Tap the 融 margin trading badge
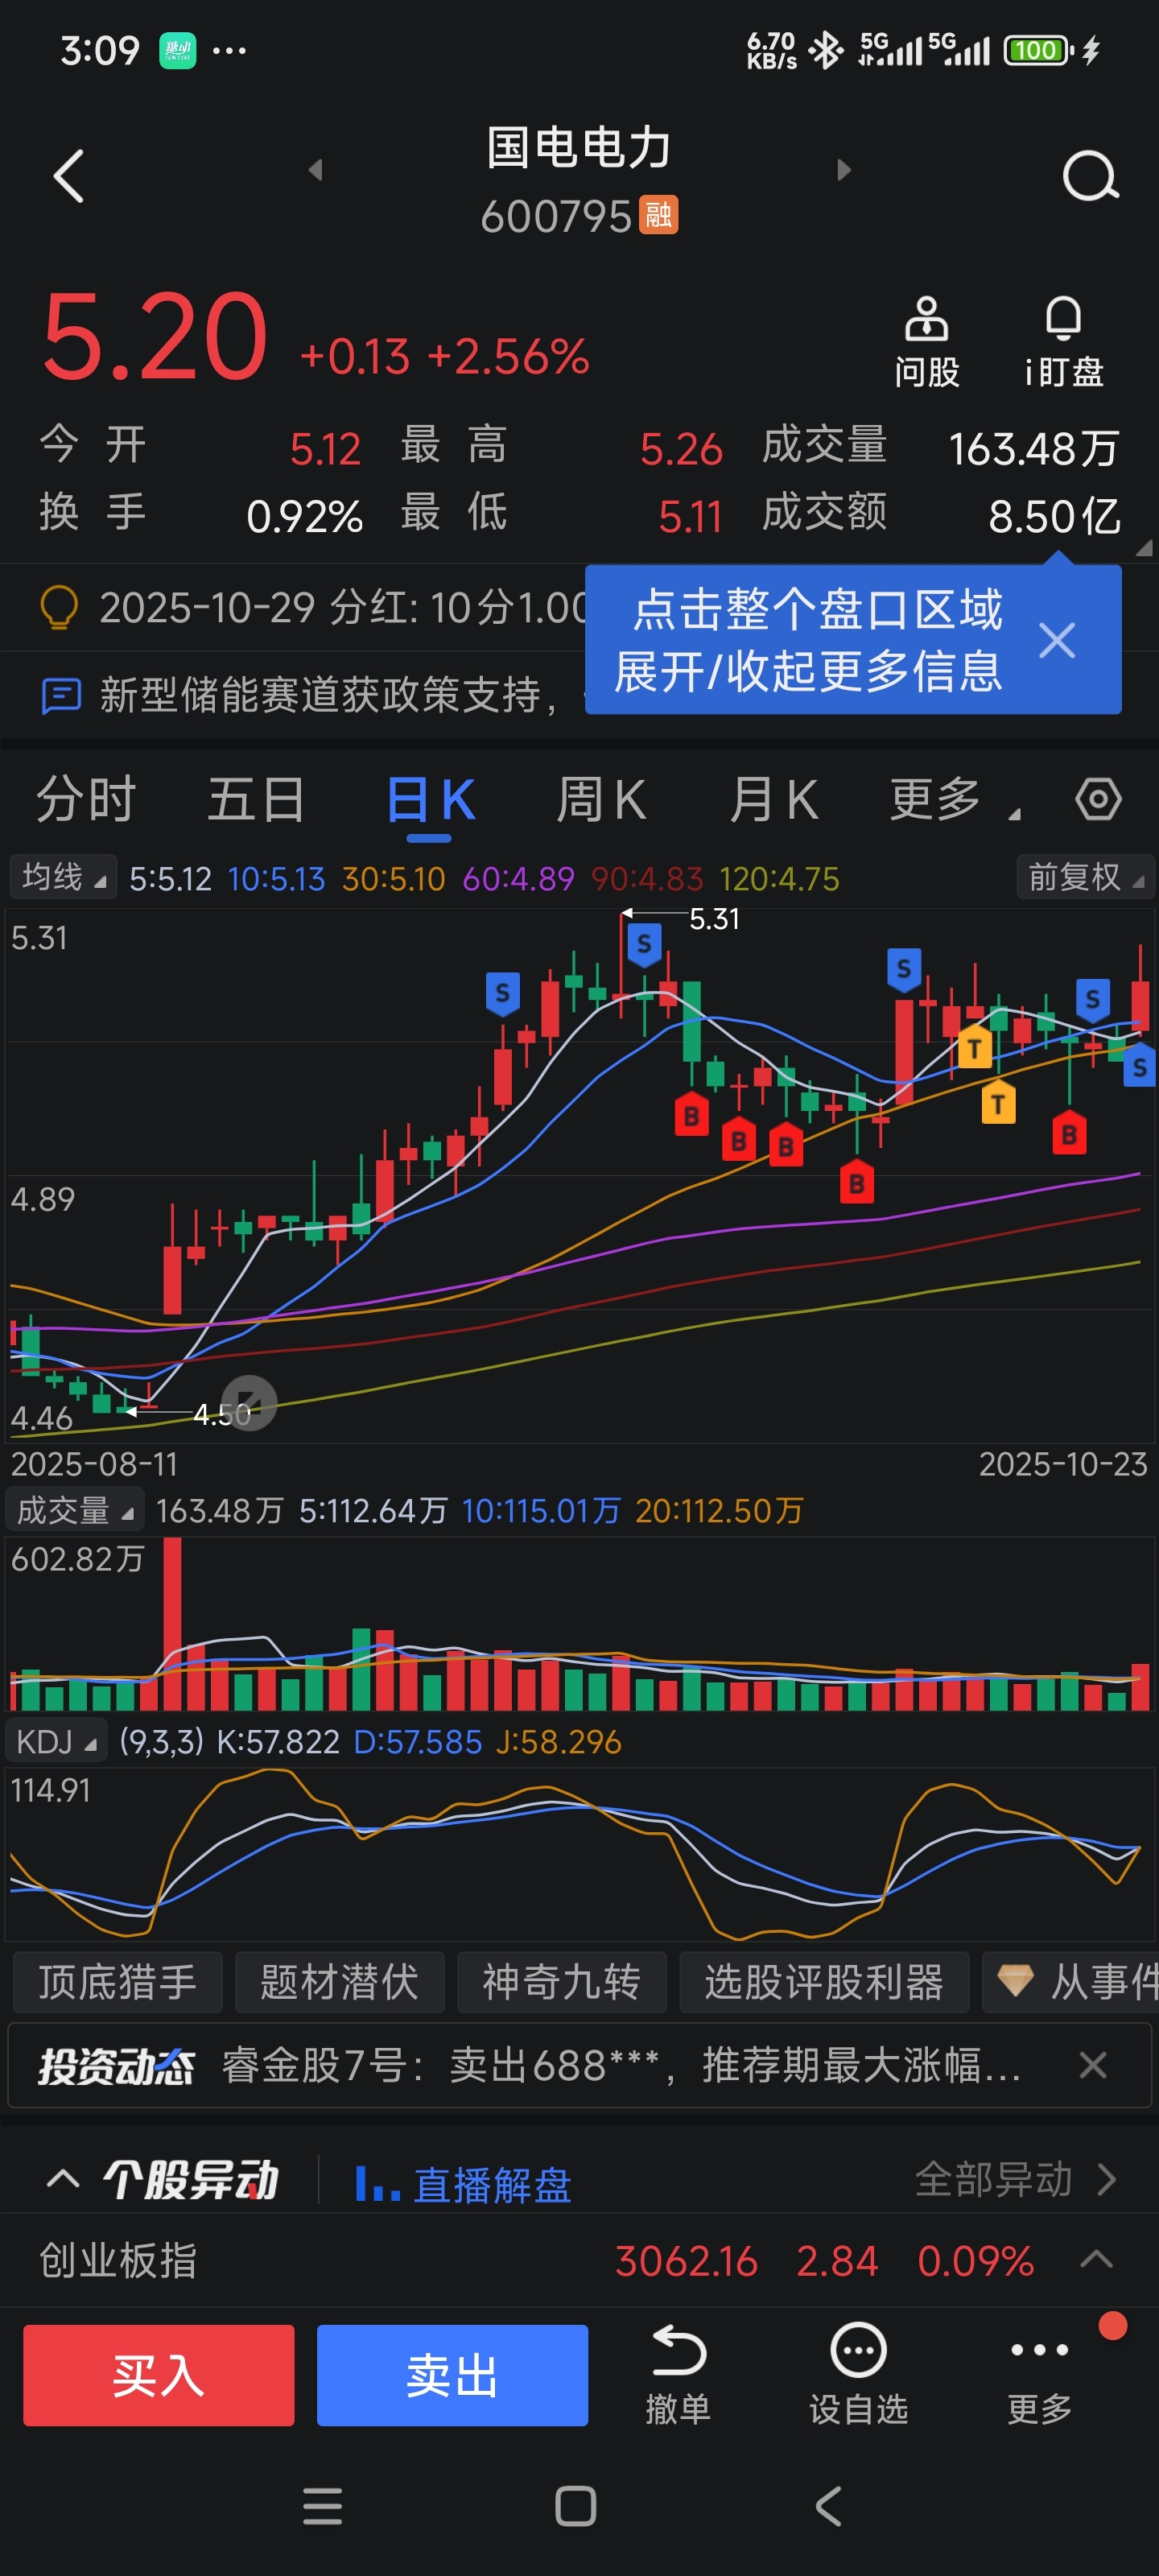 tap(659, 214)
